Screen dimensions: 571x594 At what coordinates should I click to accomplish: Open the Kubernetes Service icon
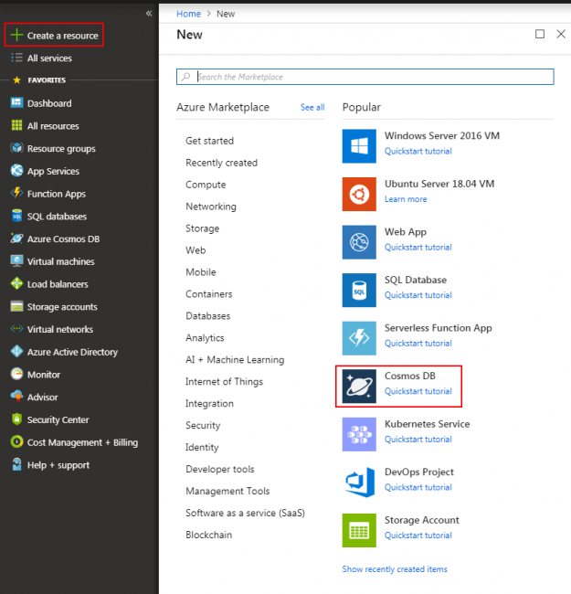point(359,434)
